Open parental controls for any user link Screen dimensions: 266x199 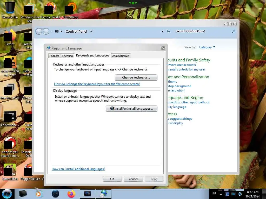point(186,69)
